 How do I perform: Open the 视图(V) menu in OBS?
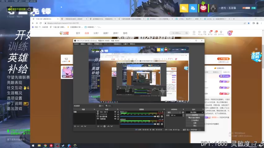point(90,44)
